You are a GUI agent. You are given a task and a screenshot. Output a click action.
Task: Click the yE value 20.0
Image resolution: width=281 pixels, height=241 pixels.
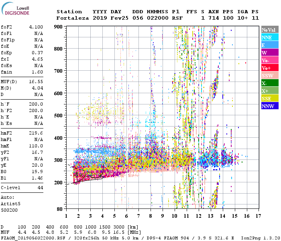pyautogui.click(x=37, y=165)
